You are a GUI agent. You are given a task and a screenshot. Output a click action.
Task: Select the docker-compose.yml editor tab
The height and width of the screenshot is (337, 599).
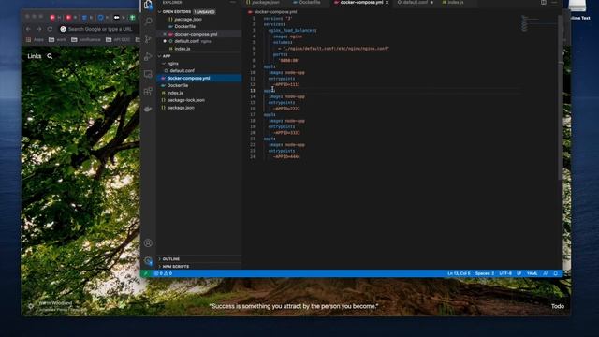pos(361,2)
